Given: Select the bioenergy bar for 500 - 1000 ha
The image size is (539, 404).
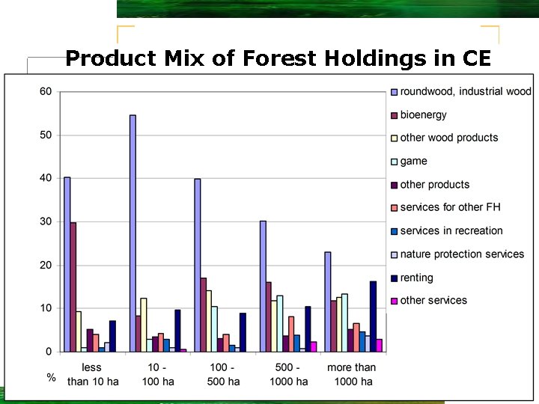Looking at the screenshot, I should (269, 317).
